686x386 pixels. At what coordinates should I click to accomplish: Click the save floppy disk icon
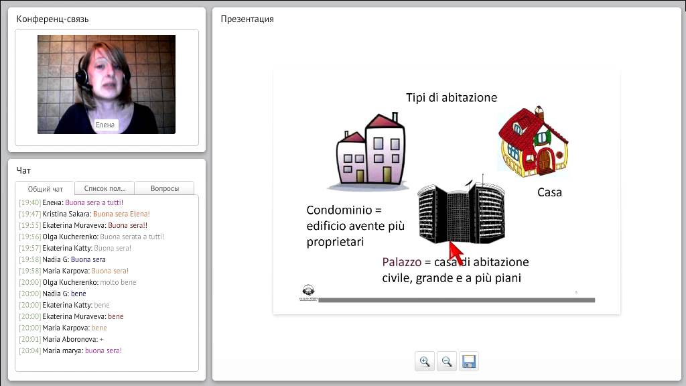469,361
